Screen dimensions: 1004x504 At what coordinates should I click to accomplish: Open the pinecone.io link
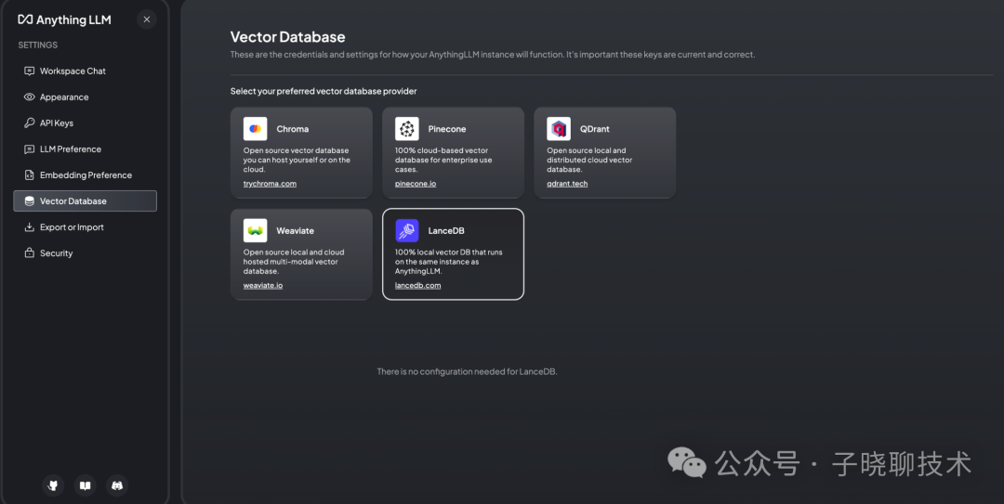point(416,184)
